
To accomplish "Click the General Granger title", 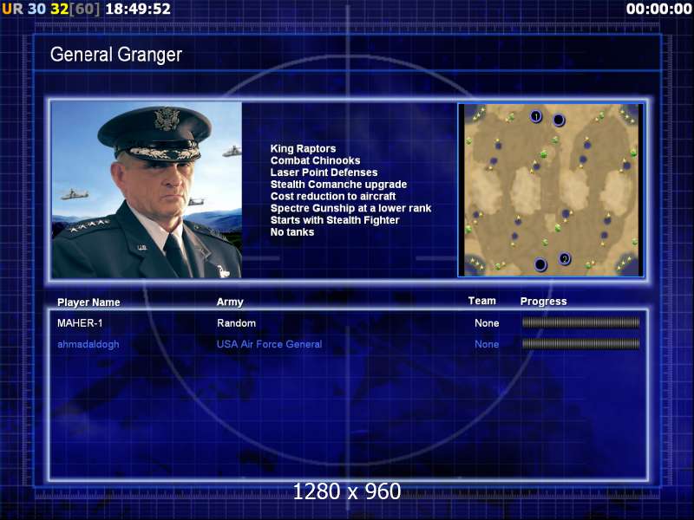I will (x=116, y=55).
